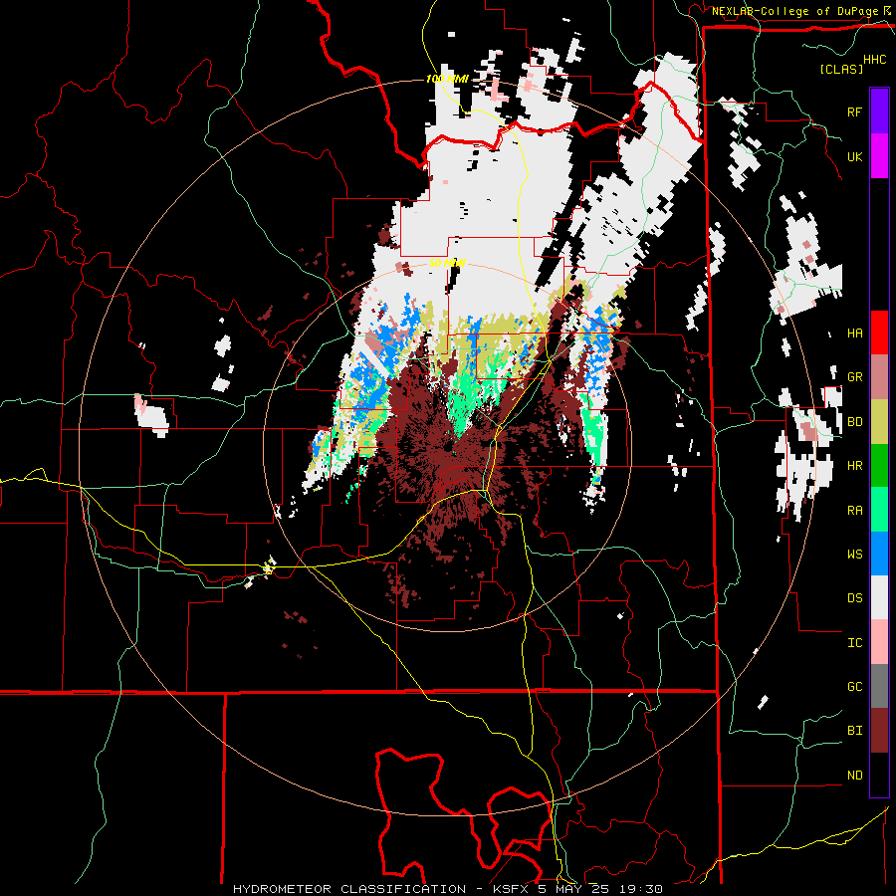Click the light pink IC legend swatch
The image size is (896, 896).
[x=879, y=642]
